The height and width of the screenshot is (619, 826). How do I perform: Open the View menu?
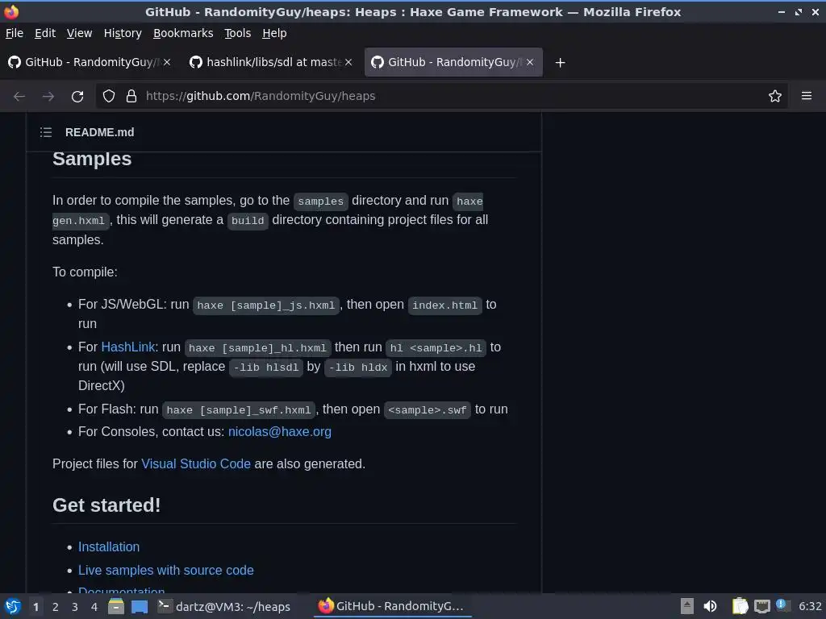pyautogui.click(x=80, y=33)
